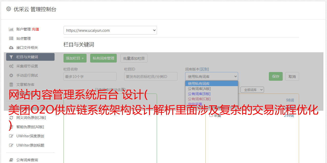This screenshot has width=327, height=163.
Task: Choose the 公有词库[A版] option
Action: 212,89
